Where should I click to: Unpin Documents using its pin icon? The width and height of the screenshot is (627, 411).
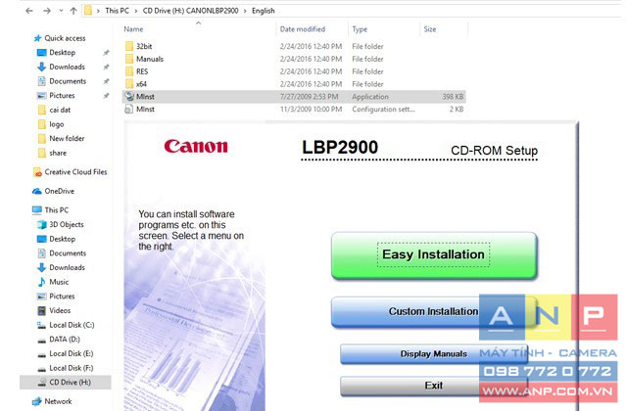point(106,81)
